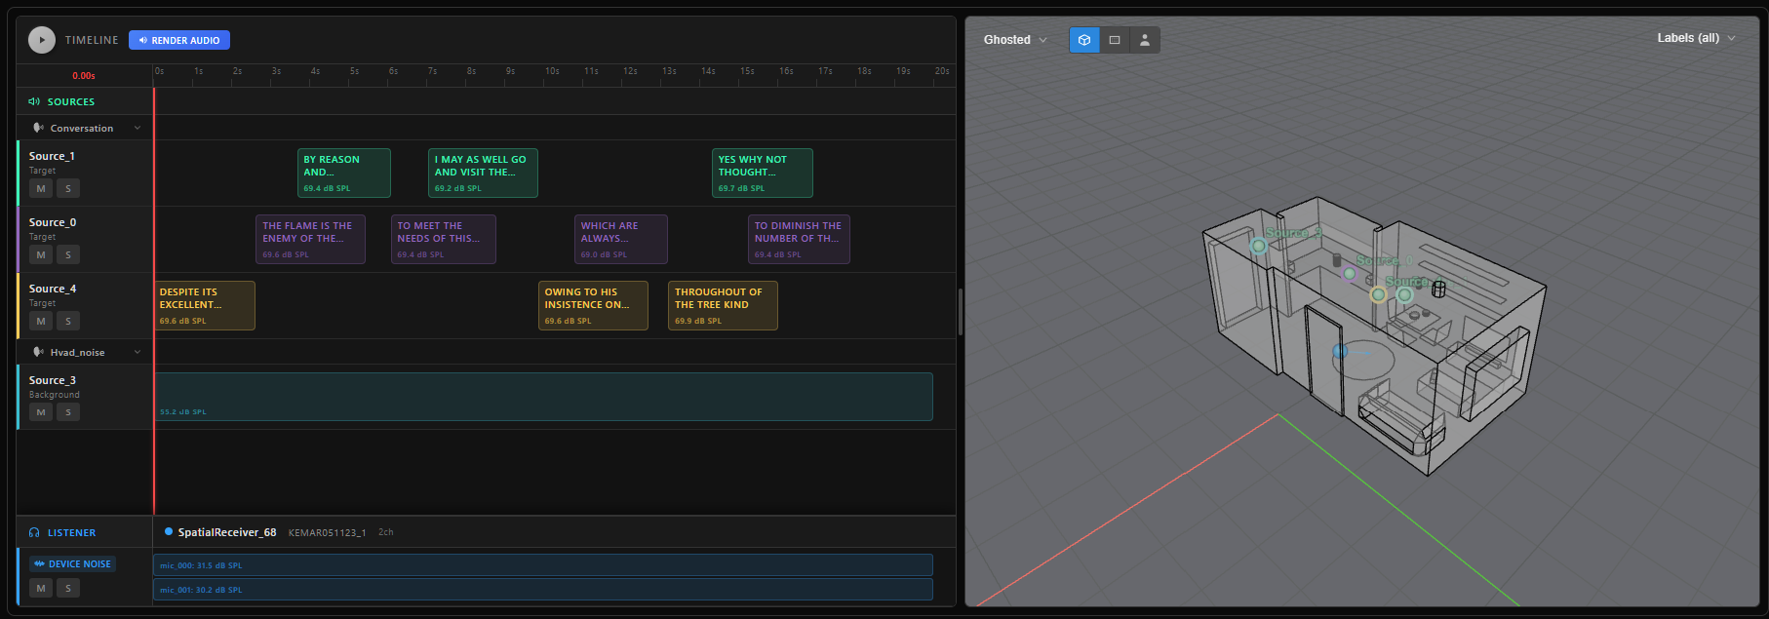Switch to the flat rectangle view icon
Image resolution: width=1769 pixels, height=619 pixels.
(x=1115, y=40)
